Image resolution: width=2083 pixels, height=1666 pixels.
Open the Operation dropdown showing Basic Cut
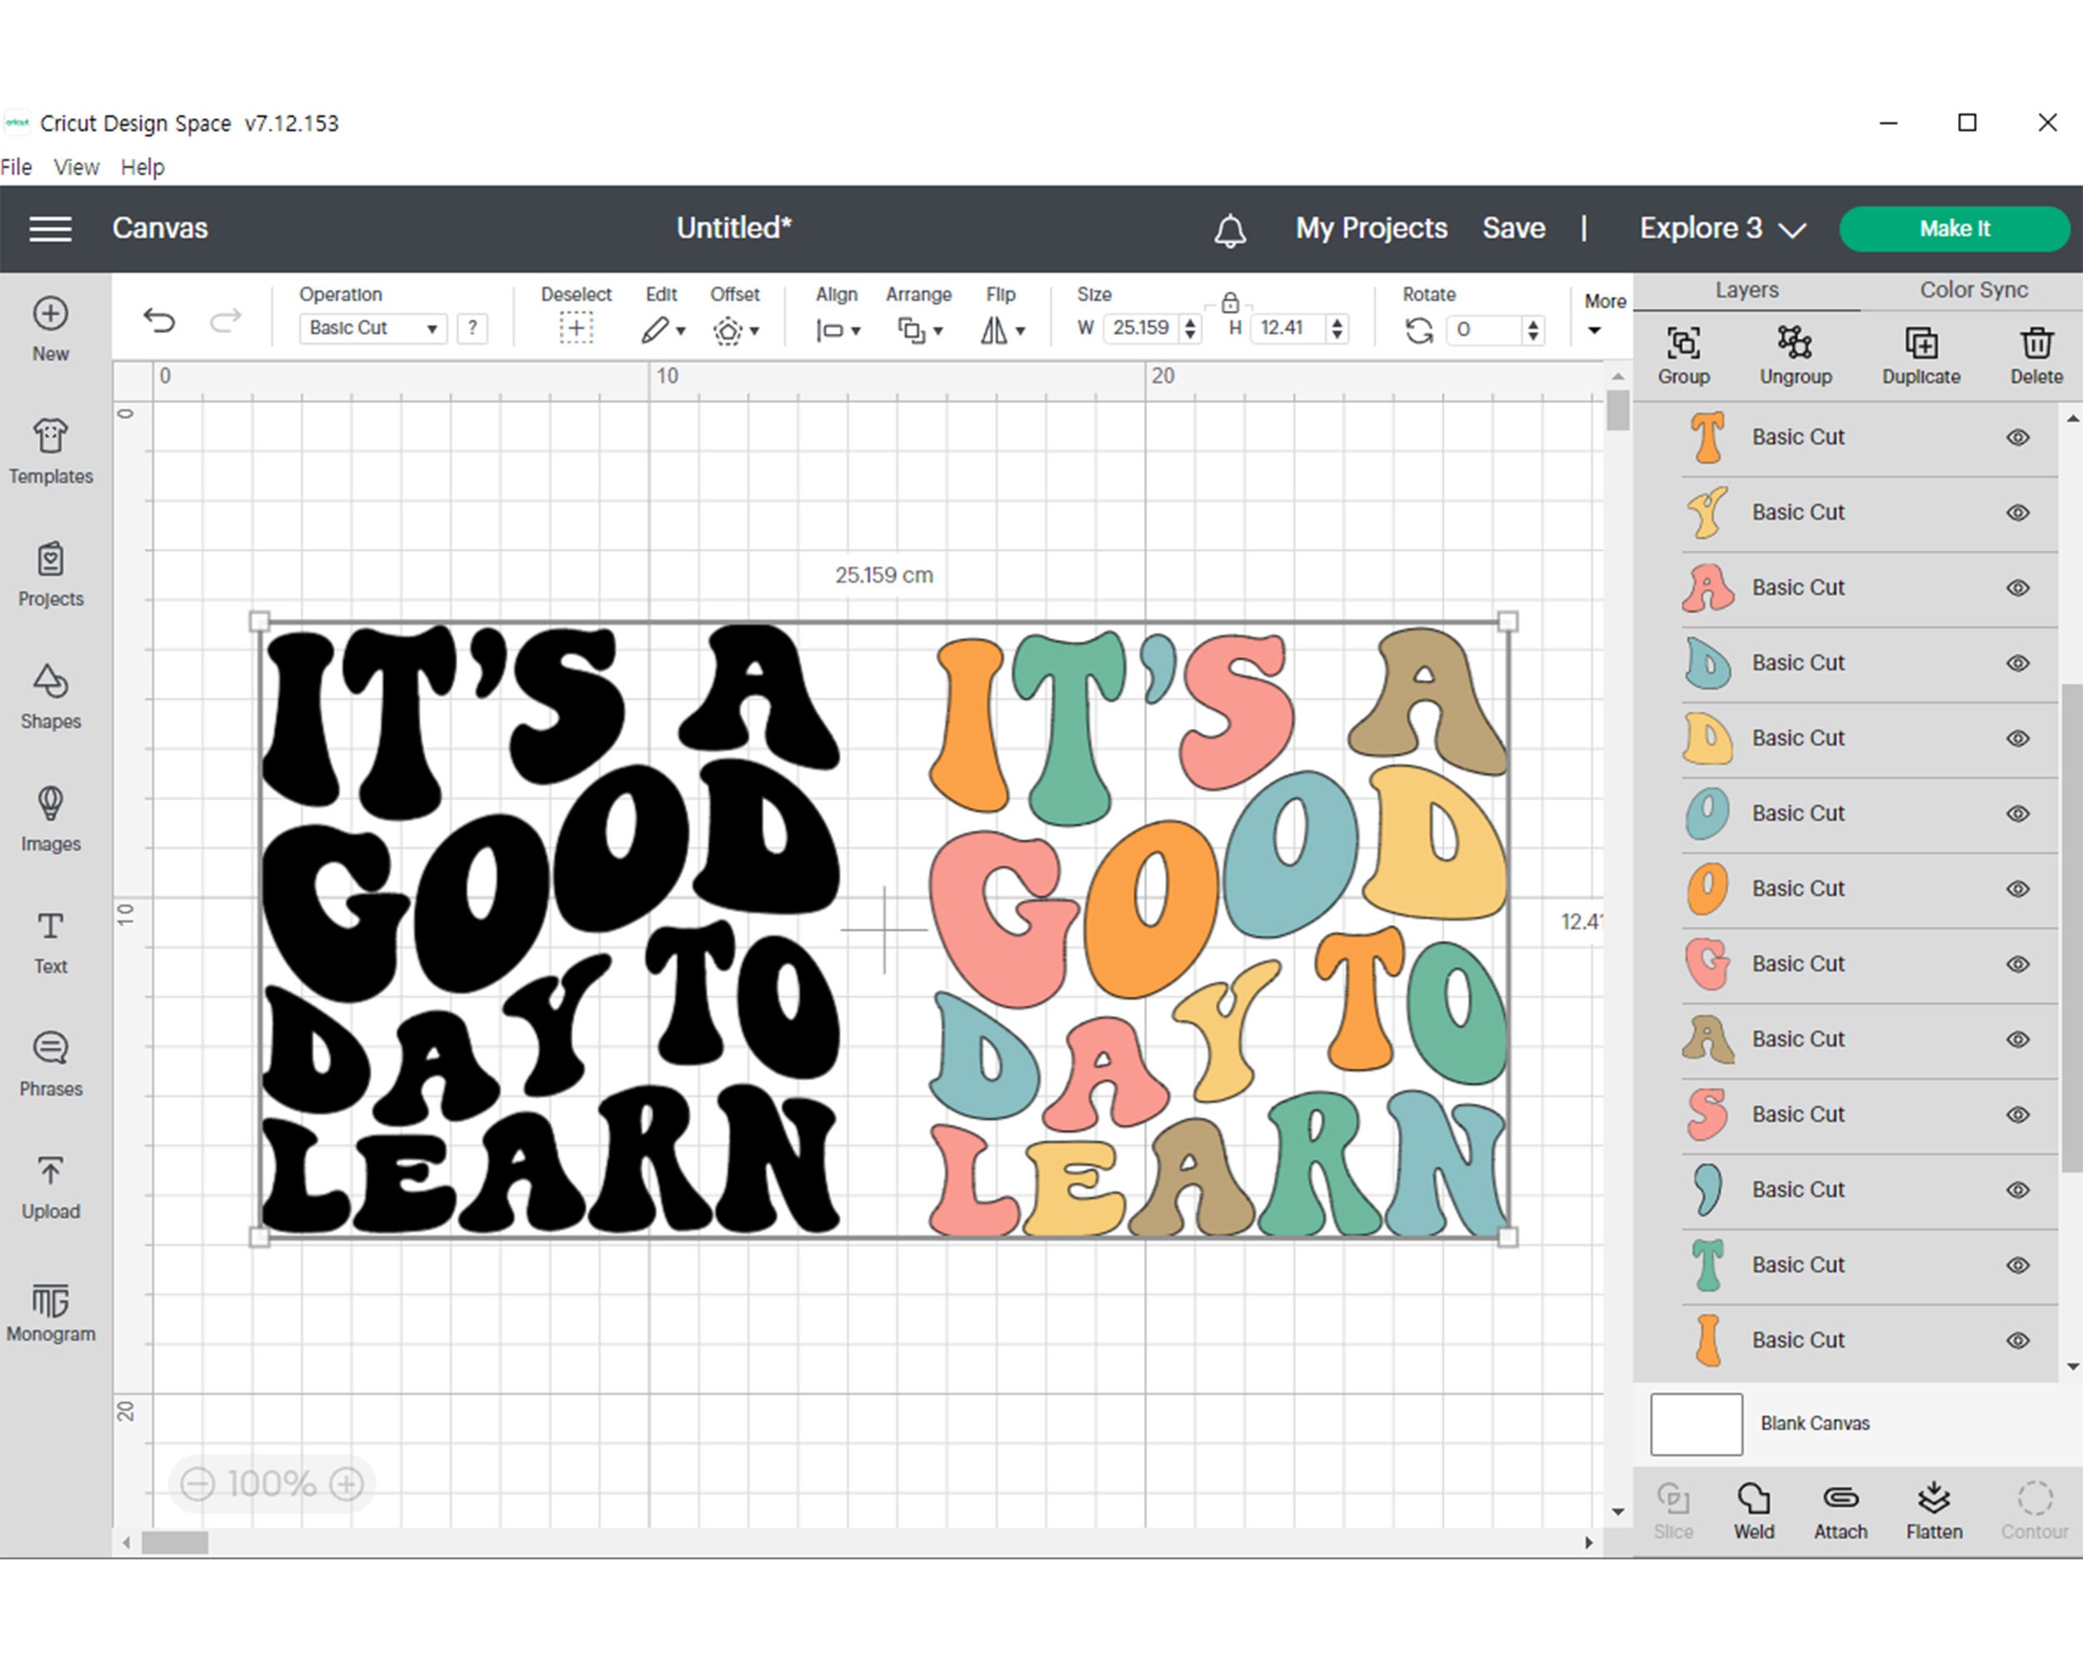372,328
